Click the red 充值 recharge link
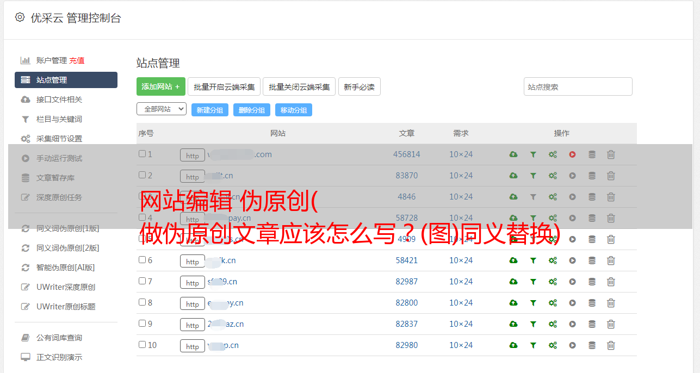The image size is (700, 373). (77, 60)
